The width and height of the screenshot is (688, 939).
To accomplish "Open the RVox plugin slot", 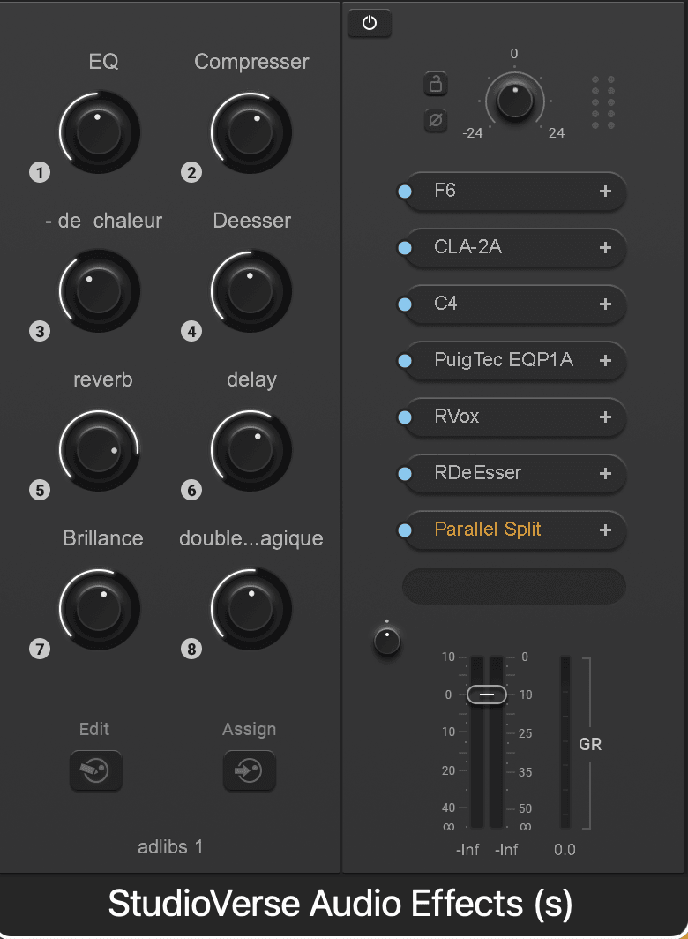I will click(515, 417).
